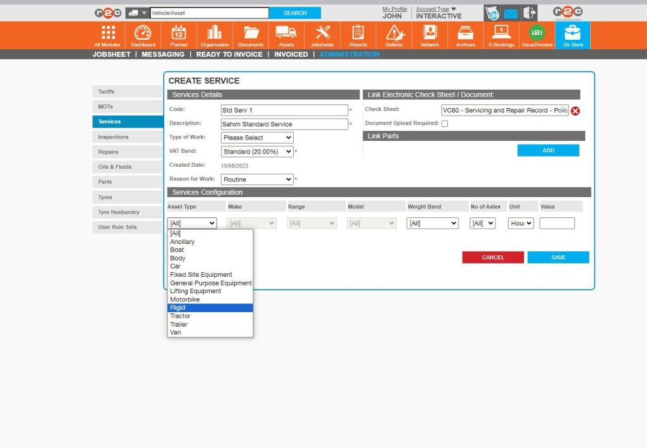
Task: Click the red CANCEL button
Action: pyautogui.click(x=493, y=257)
